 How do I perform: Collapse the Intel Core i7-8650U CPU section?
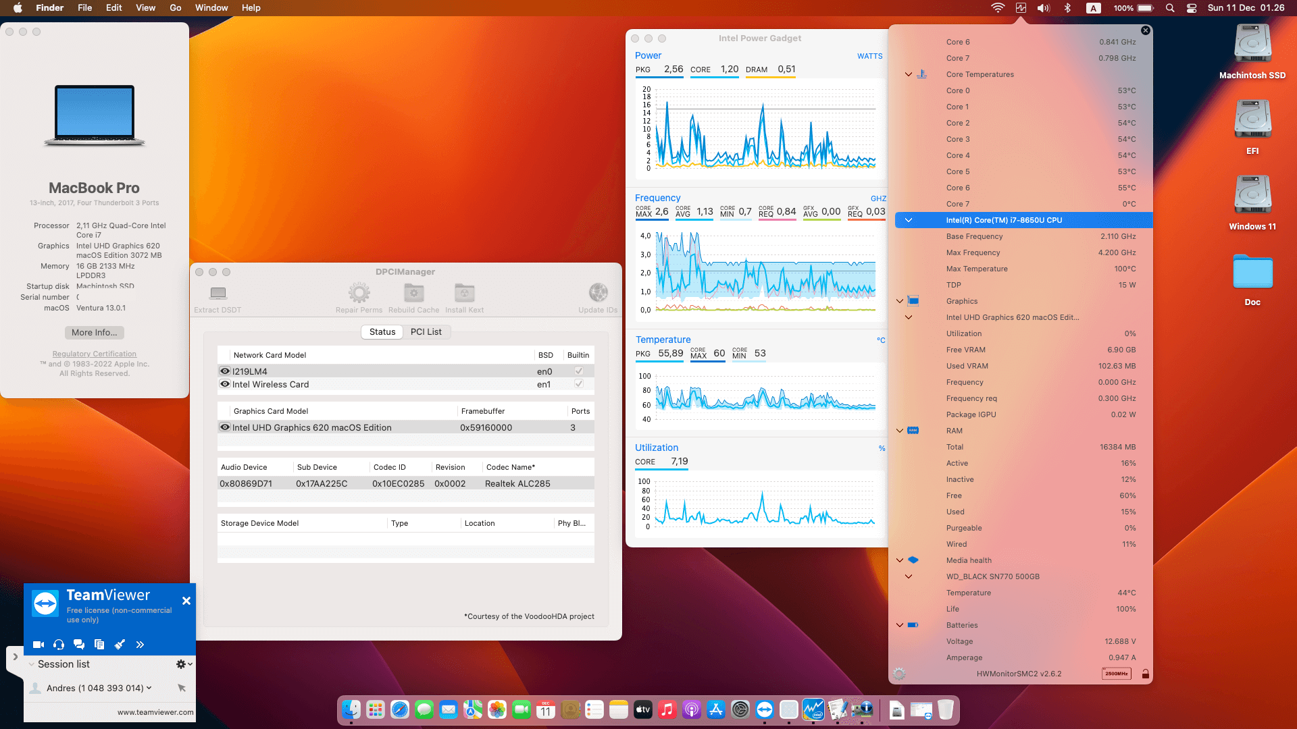tap(909, 220)
